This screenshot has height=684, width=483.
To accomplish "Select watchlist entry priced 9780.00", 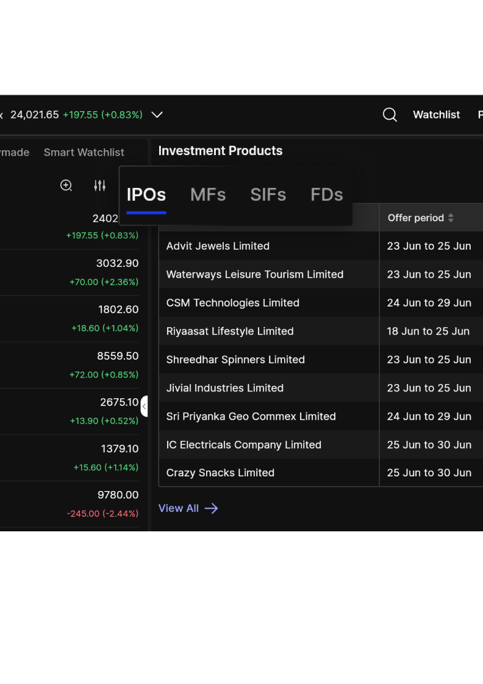I will 70,504.
